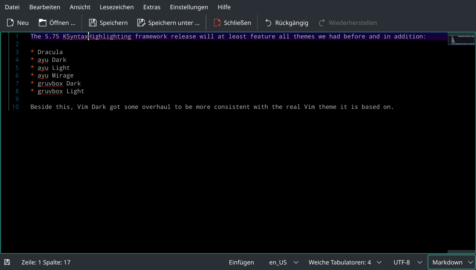Click line number 10 in gutter
The image size is (476, 270).
coord(15,107)
